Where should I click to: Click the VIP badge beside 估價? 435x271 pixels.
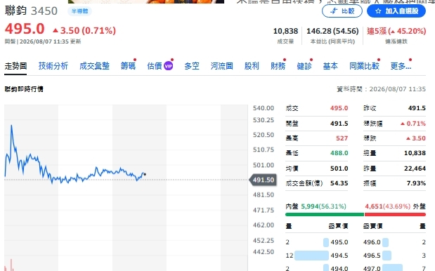(x=169, y=66)
